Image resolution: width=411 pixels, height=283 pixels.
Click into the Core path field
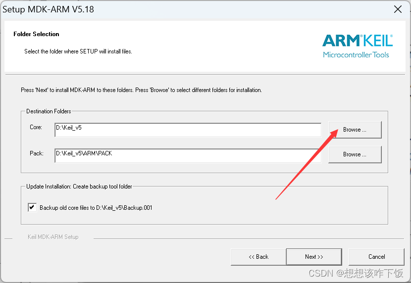188,130
